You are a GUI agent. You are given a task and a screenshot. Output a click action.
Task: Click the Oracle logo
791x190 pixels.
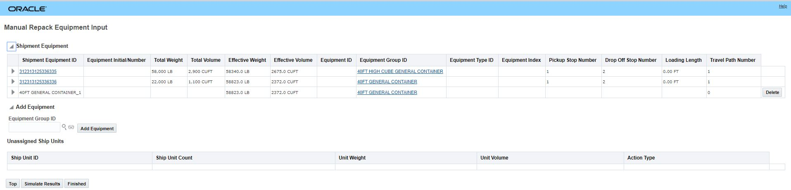click(x=27, y=9)
